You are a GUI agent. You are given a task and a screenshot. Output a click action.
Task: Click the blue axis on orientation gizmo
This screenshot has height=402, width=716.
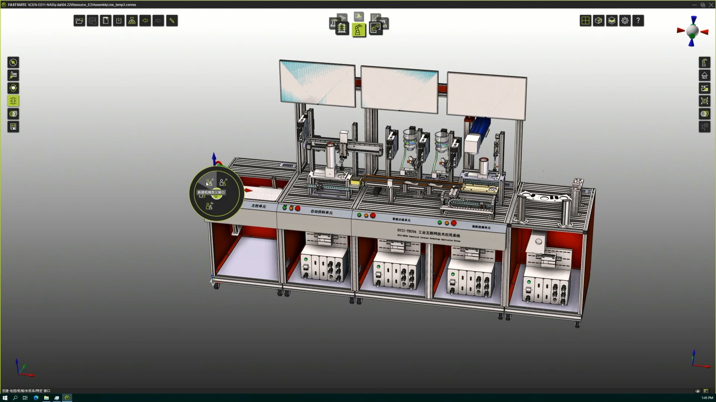[x=694, y=19]
